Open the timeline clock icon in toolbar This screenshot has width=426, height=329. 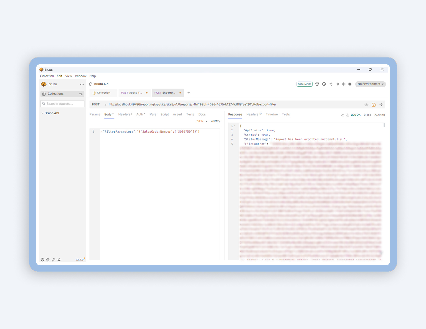click(x=324, y=84)
